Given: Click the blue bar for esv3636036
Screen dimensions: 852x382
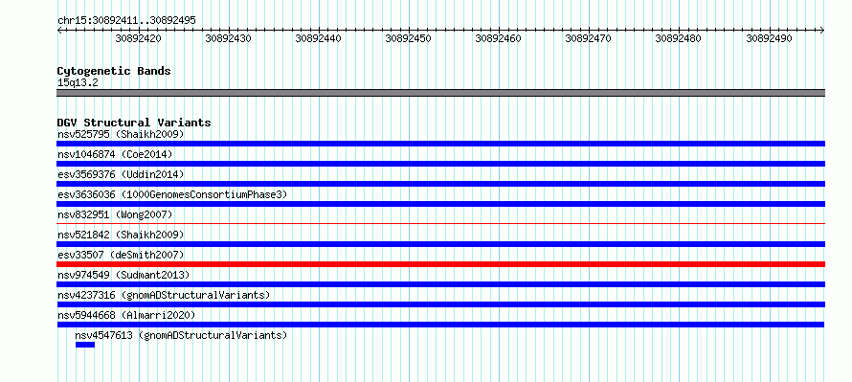Looking at the screenshot, I should click(x=440, y=204).
